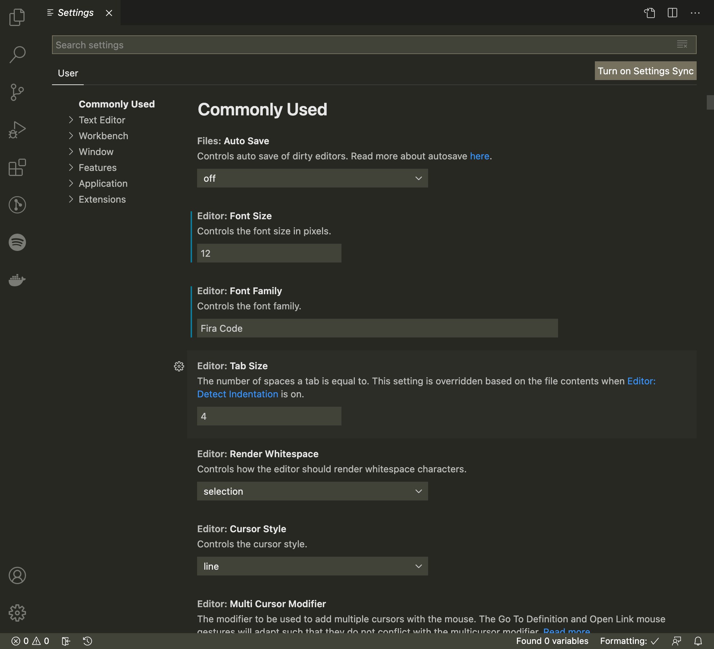
Task: Open the Source Control view
Action: tap(17, 92)
